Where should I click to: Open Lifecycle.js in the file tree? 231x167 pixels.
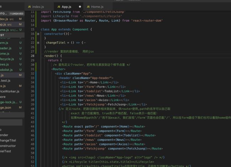point(12,59)
